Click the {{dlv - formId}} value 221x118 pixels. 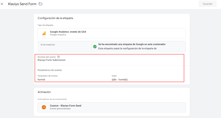click(x=120, y=80)
